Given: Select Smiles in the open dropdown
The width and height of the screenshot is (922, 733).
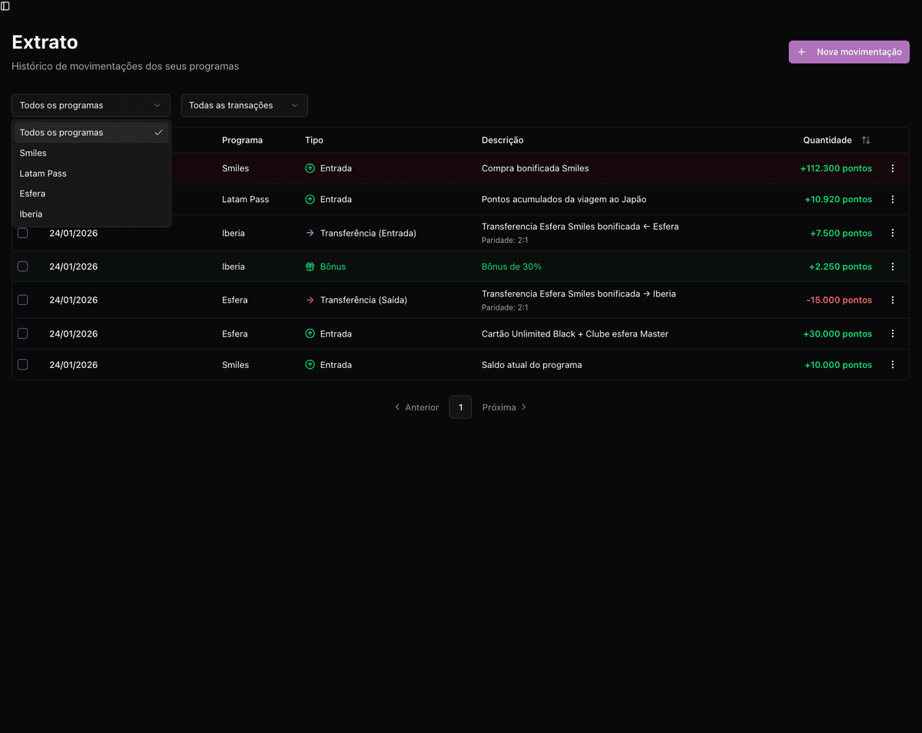Looking at the screenshot, I should [x=33, y=153].
